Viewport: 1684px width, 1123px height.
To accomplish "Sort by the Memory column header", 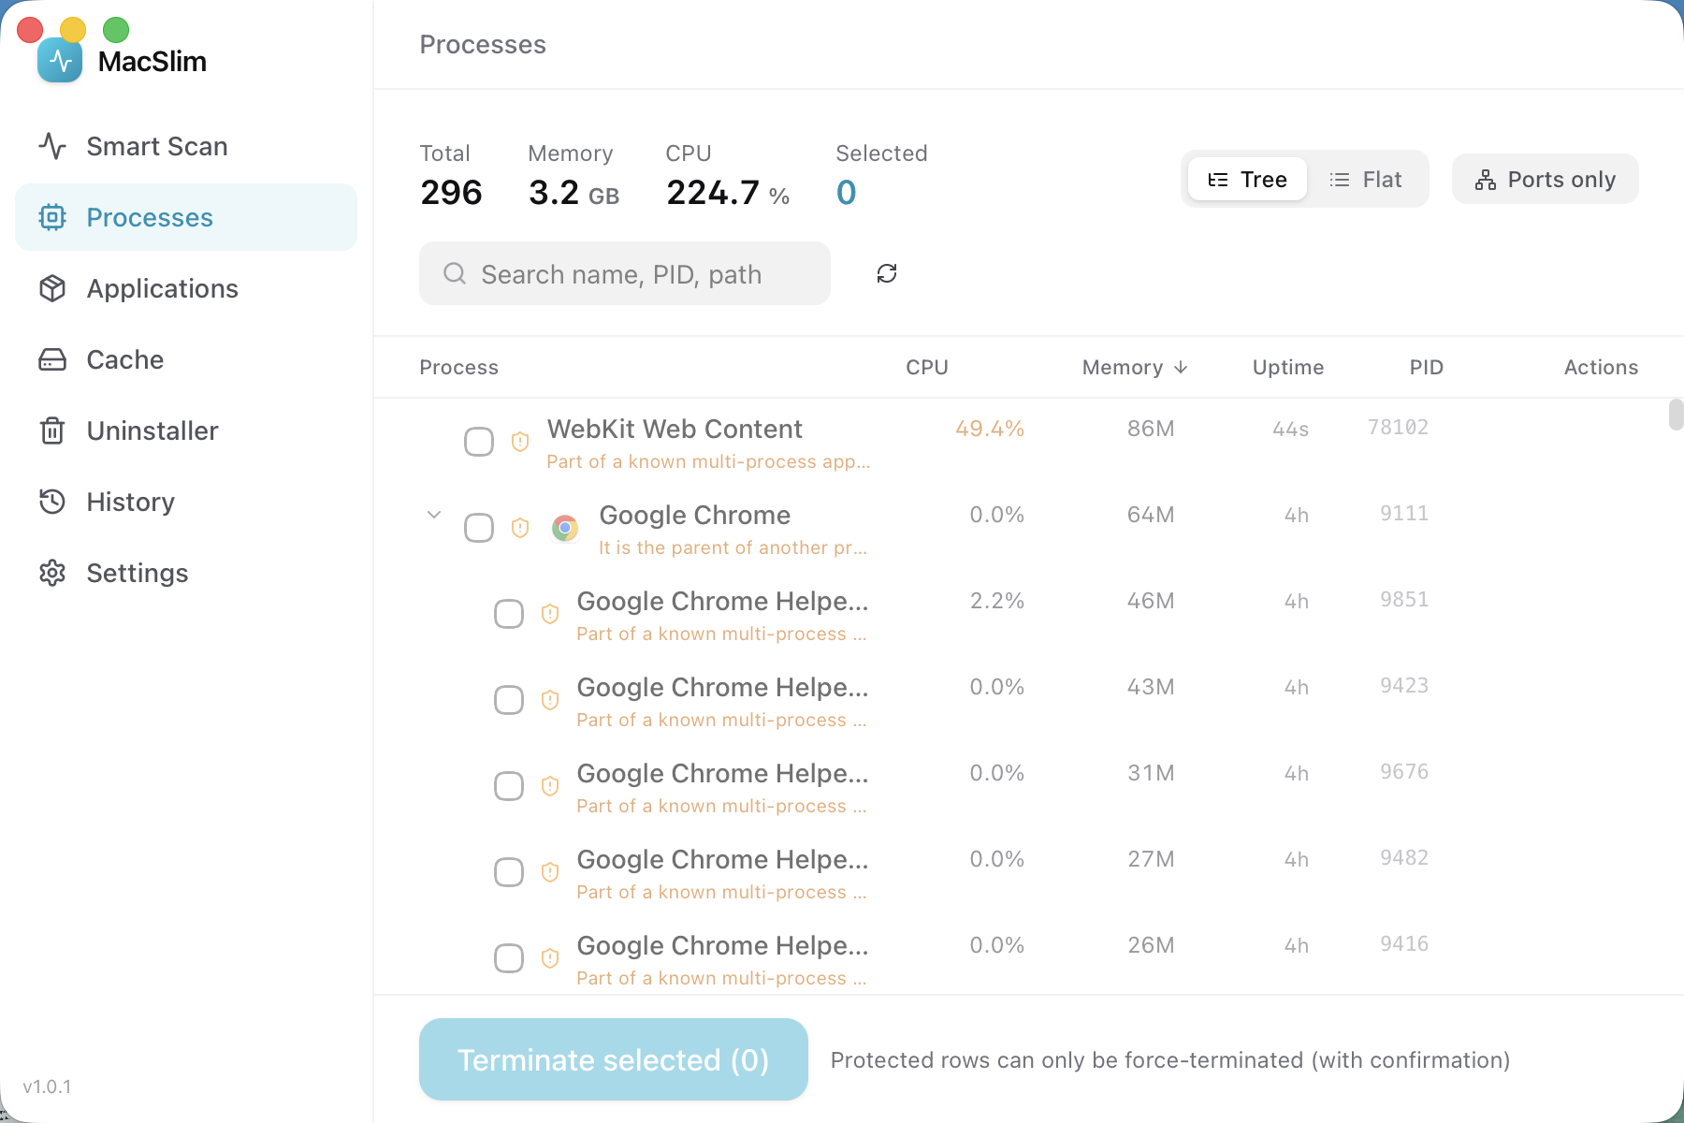I will [1135, 367].
